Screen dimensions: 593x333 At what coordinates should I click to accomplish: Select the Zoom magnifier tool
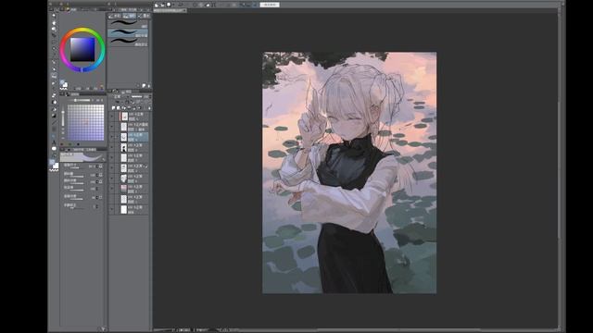point(54,16)
